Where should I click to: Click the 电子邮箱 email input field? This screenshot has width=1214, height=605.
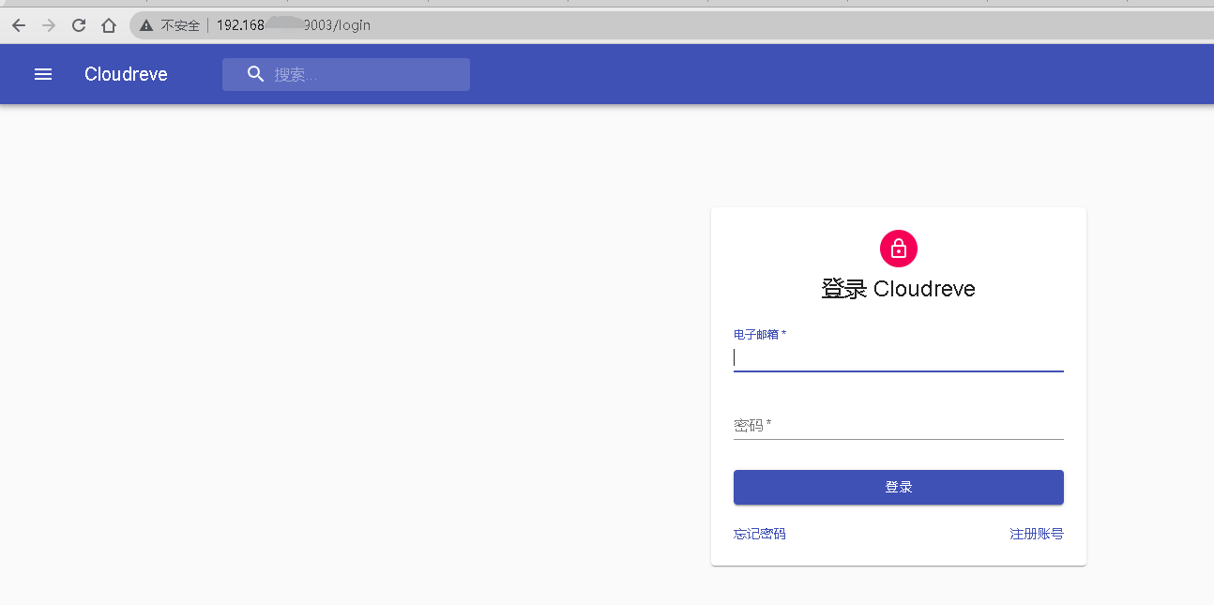[x=898, y=357]
